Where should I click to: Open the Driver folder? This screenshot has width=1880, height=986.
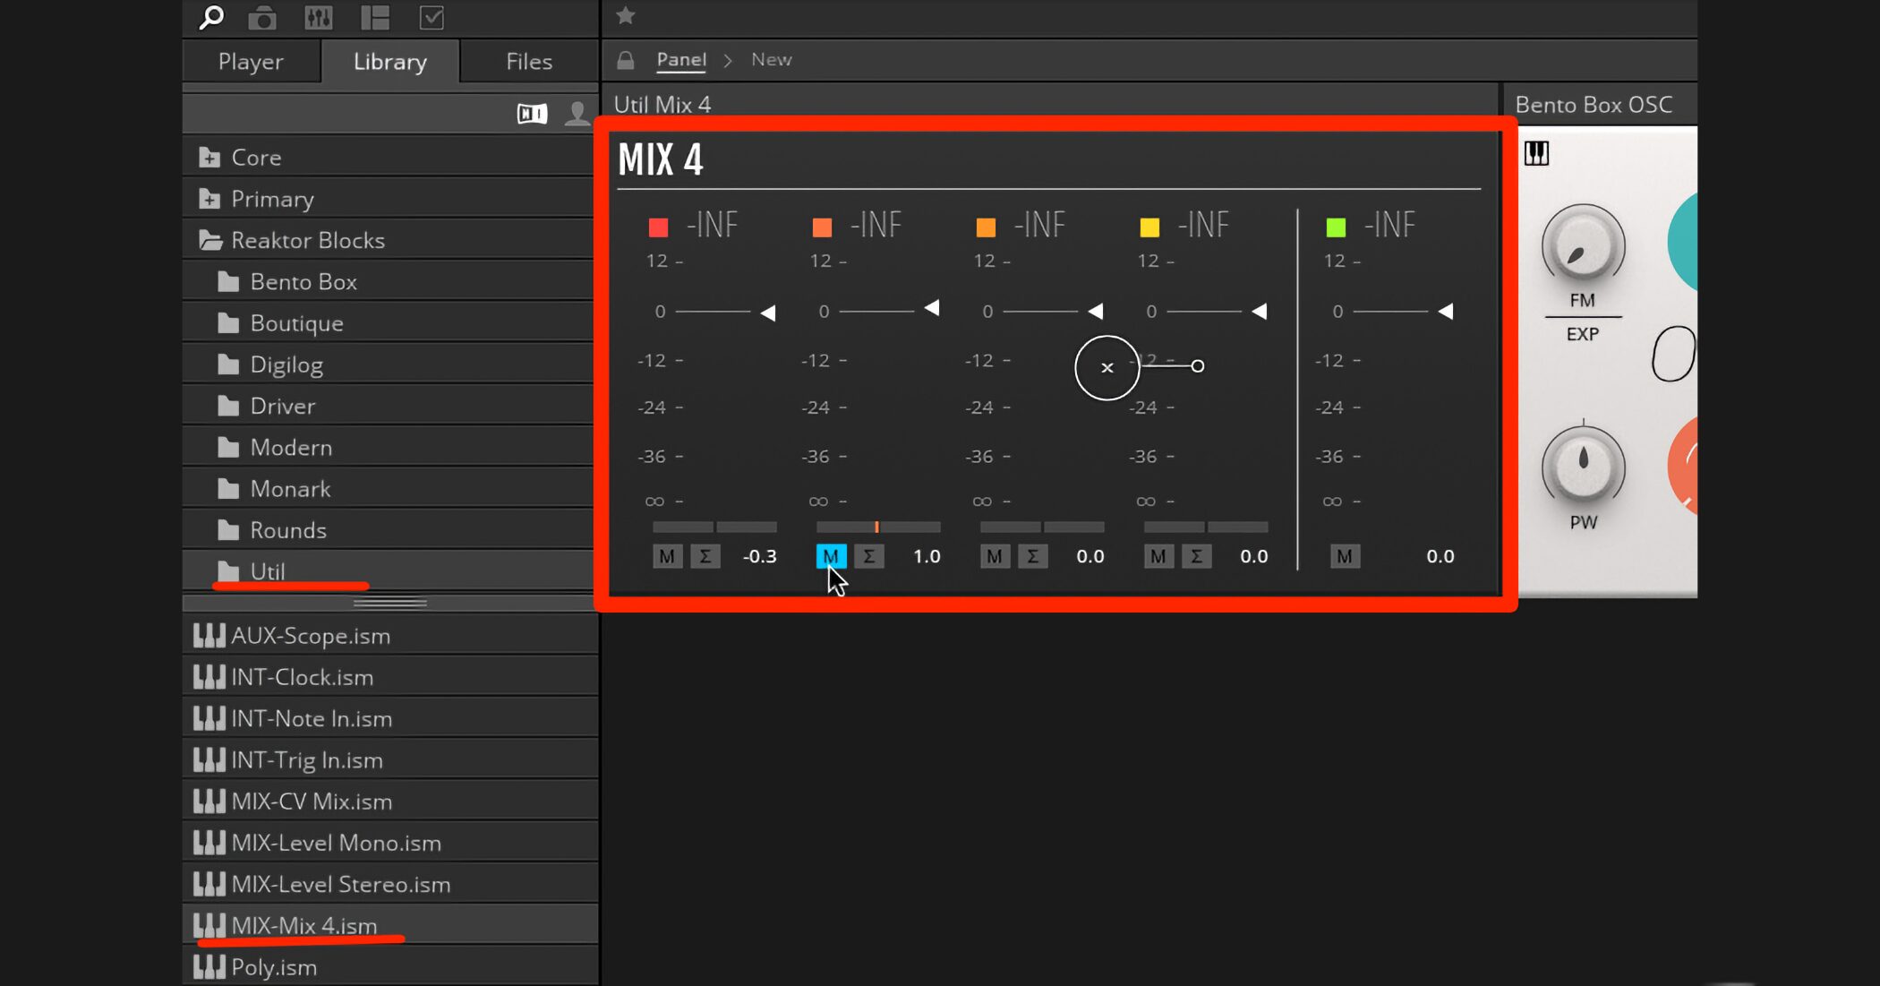[389, 406]
